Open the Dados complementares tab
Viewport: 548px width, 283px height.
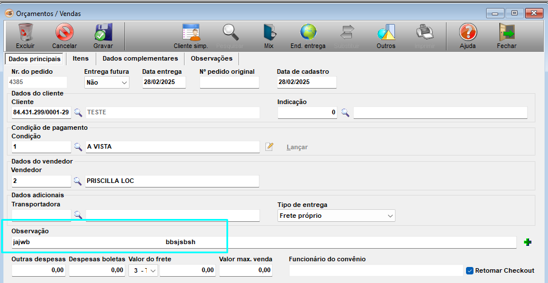pos(140,58)
